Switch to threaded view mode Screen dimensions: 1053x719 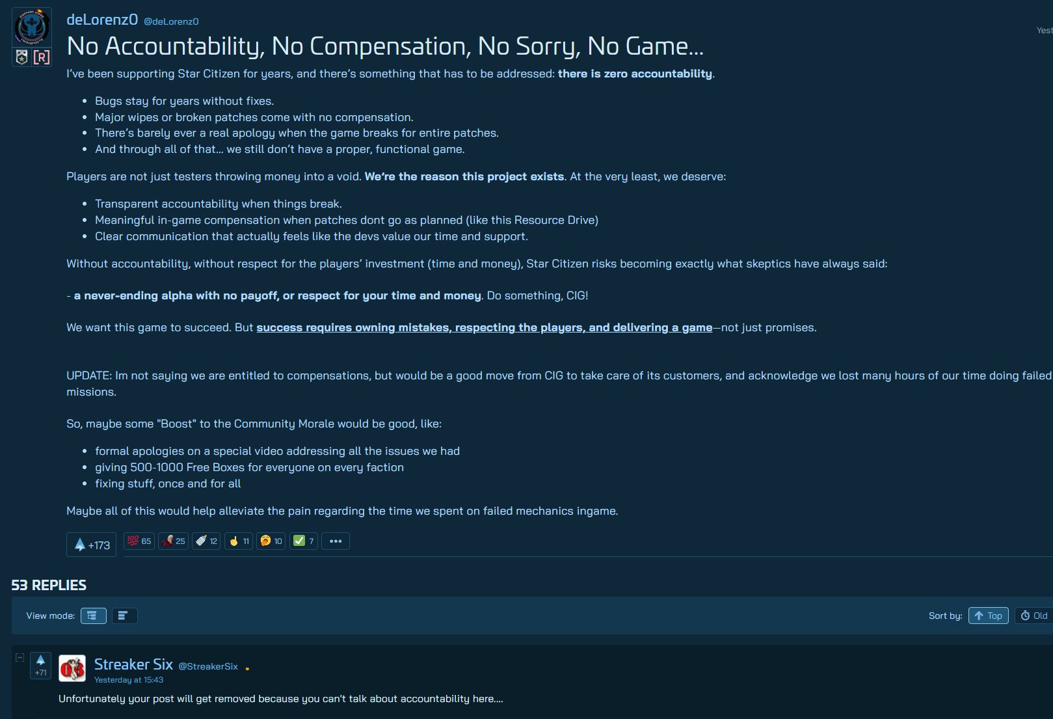coord(94,616)
